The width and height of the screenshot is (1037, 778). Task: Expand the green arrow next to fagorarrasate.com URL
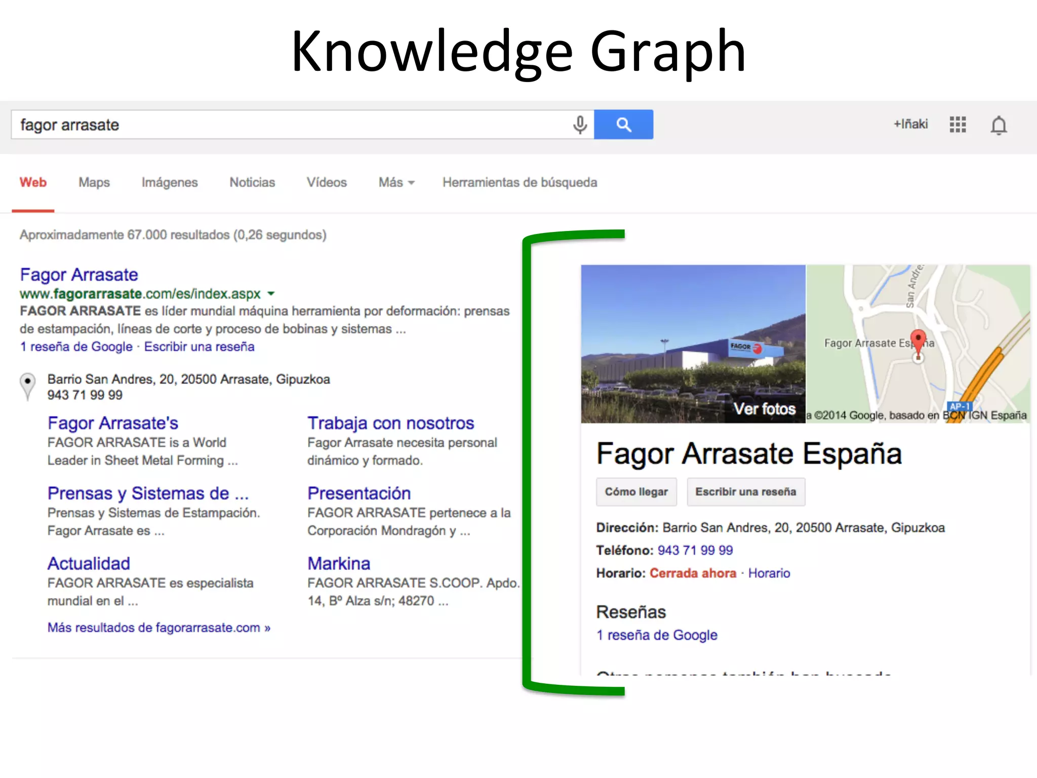click(x=271, y=294)
